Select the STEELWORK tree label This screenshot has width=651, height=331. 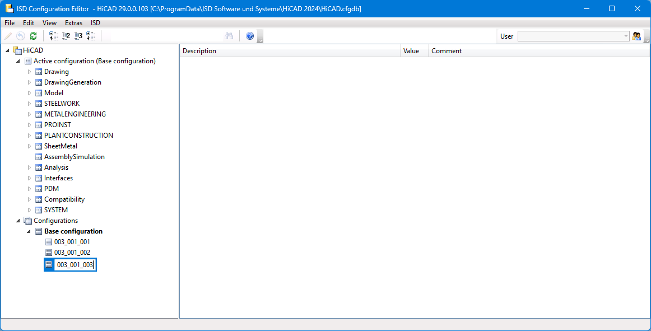(x=62, y=104)
